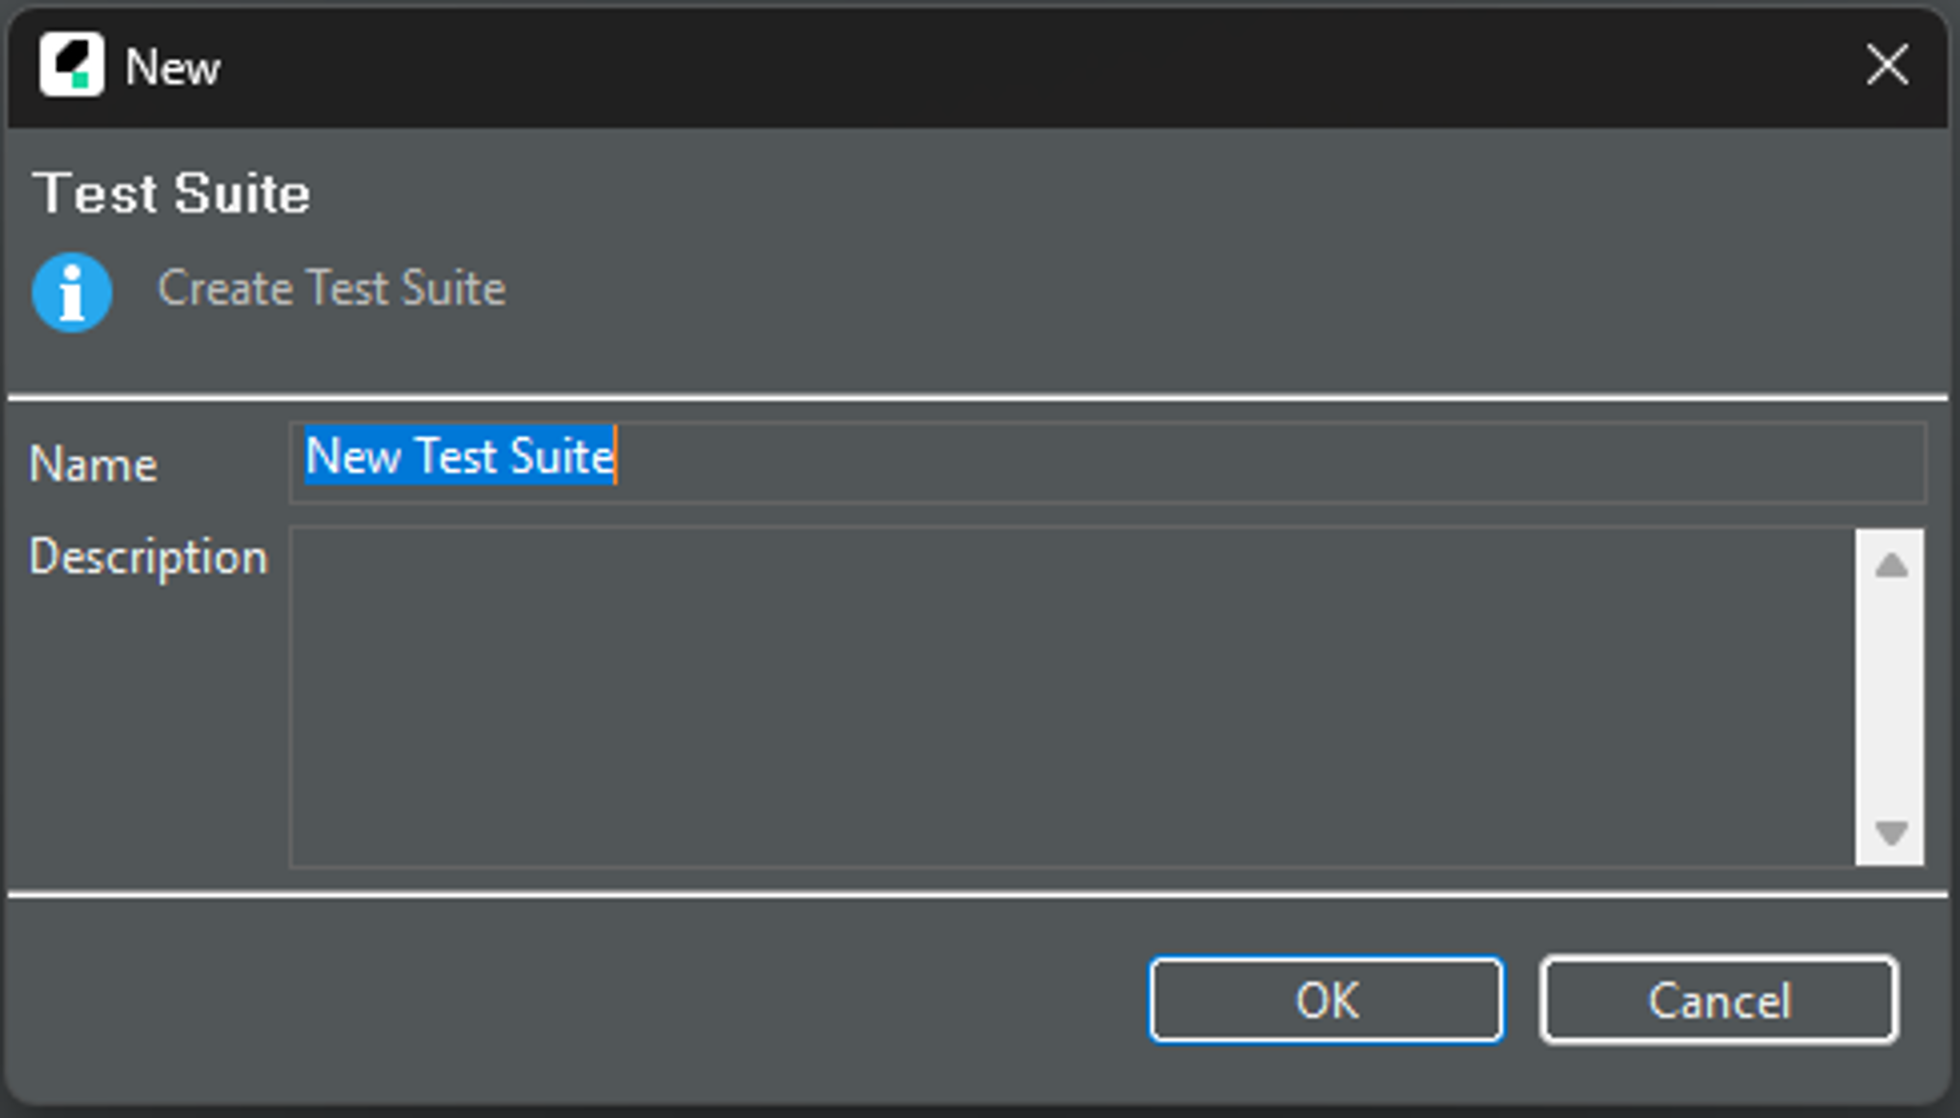This screenshot has width=1960, height=1118.
Task: Click the Create Test Suite message text
Action: click(331, 288)
